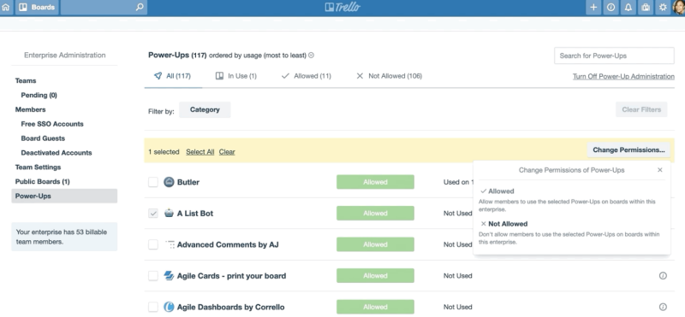Check the Advanced Comments by AJ checkbox
Image resolution: width=685 pixels, height=317 pixels.
pyautogui.click(x=153, y=244)
